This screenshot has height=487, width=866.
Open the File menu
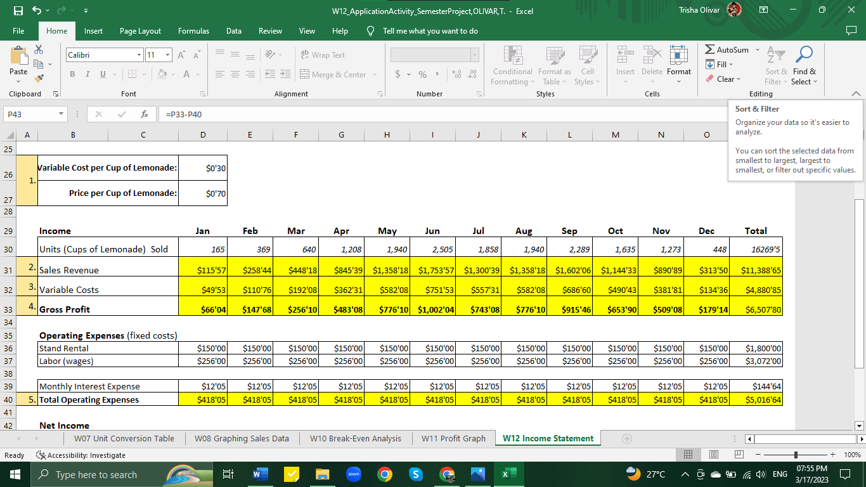point(18,31)
